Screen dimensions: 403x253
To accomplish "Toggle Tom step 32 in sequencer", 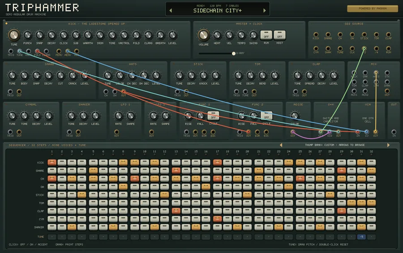I will pos(371,203).
